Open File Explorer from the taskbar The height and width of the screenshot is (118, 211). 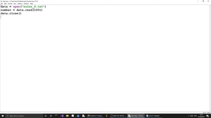[67, 116]
